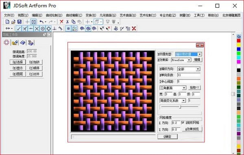The height and width of the screenshot is (155, 244).
Task: Toggle intersection snap X icon
Action: (x=37, y=29)
